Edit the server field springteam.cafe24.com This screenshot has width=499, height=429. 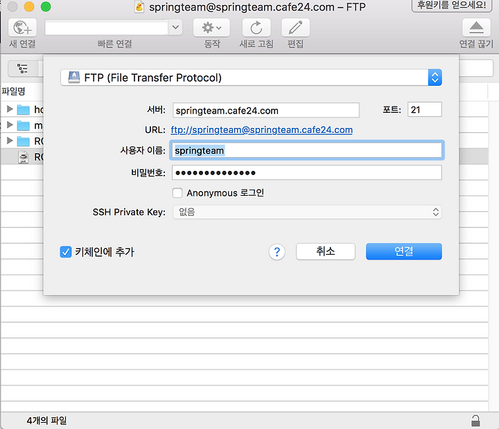point(265,110)
